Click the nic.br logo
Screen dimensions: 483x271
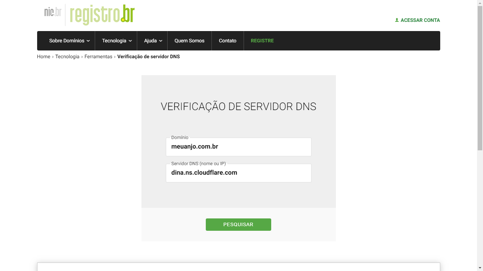pos(53,12)
